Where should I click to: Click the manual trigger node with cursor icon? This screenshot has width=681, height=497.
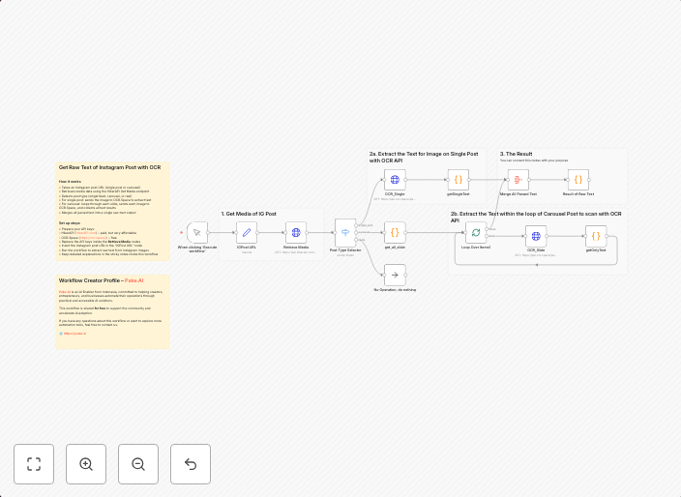[x=197, y=232]
